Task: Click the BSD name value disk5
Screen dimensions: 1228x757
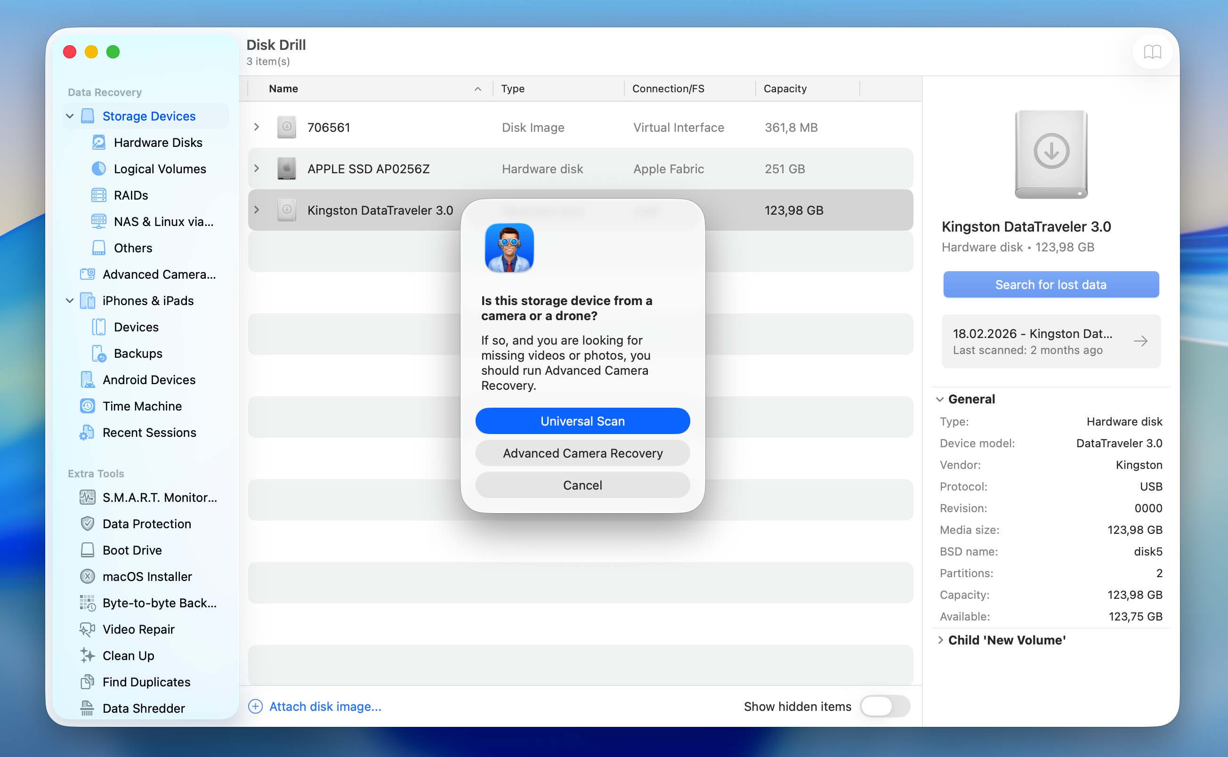Action: [x=1148, y=551]
